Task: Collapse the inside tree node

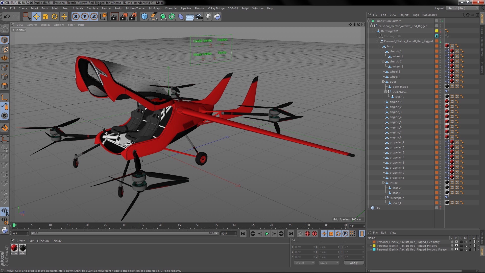Action: [x=383, y=183]
